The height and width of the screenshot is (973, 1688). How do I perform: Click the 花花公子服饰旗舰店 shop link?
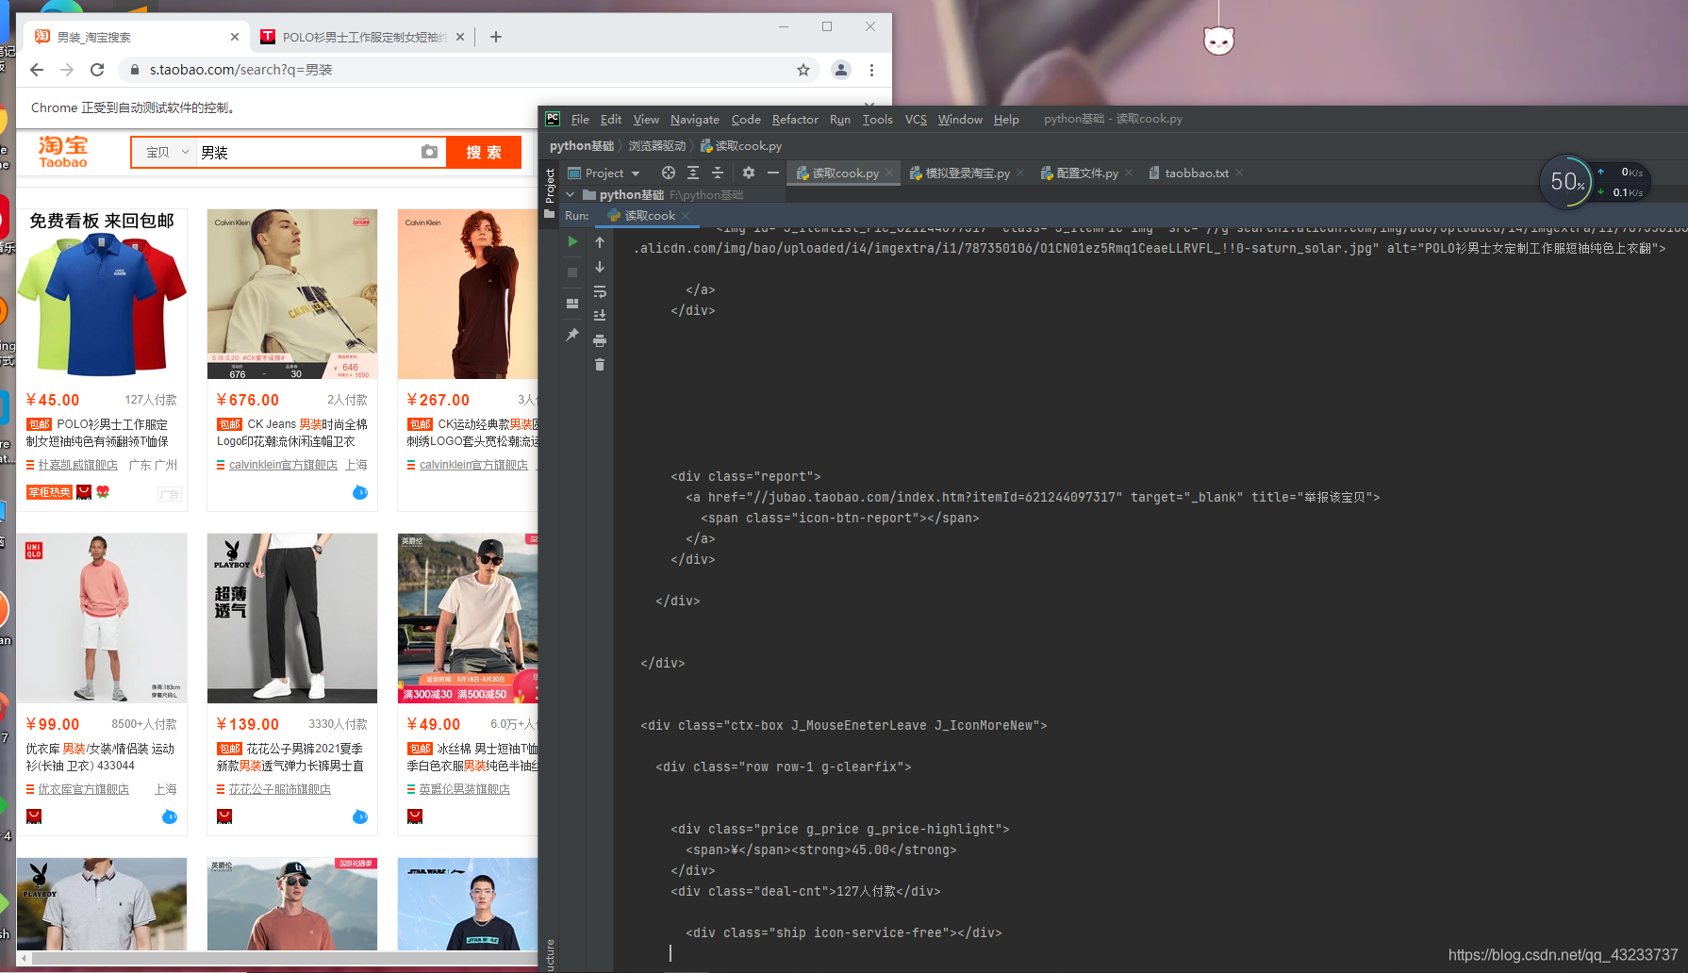coord(280,789)
